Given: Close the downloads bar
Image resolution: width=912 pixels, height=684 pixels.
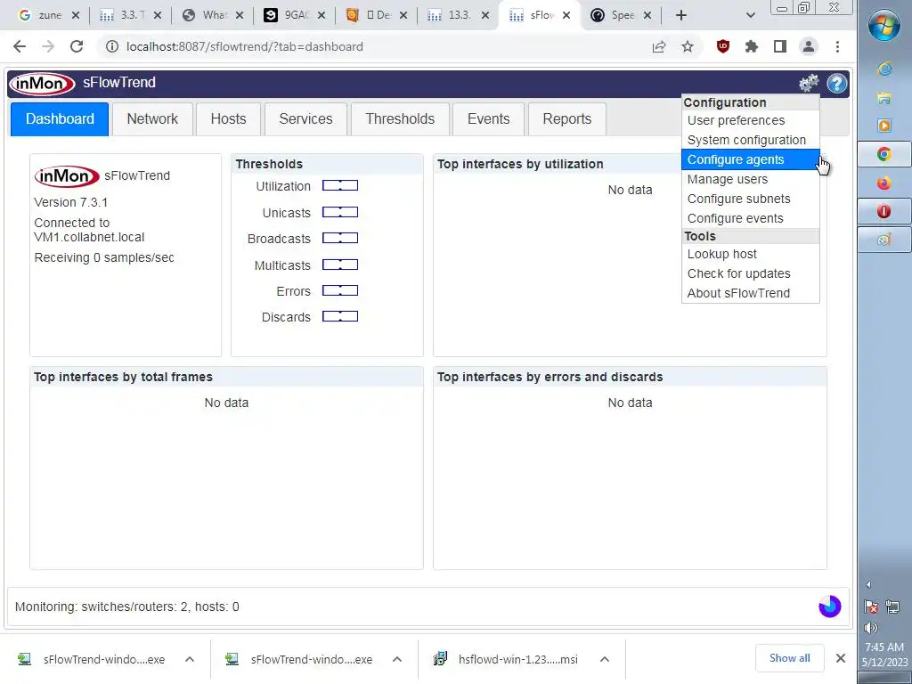Looking at the screenshot, I should coord(841,658).
